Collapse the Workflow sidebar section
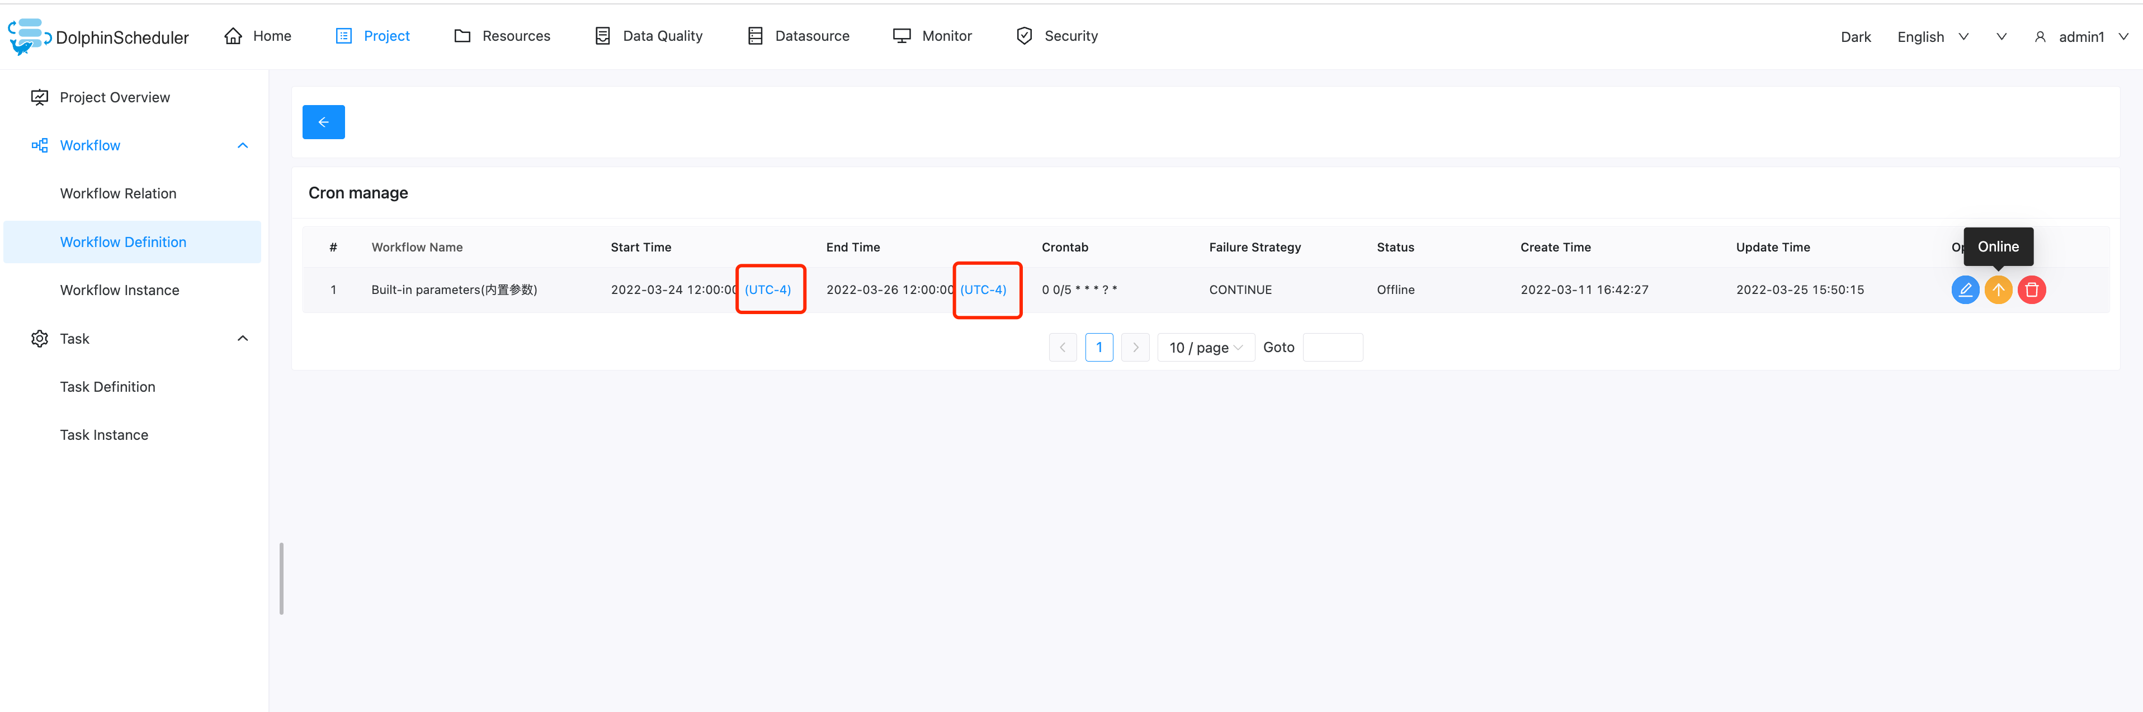 [242, 145]
